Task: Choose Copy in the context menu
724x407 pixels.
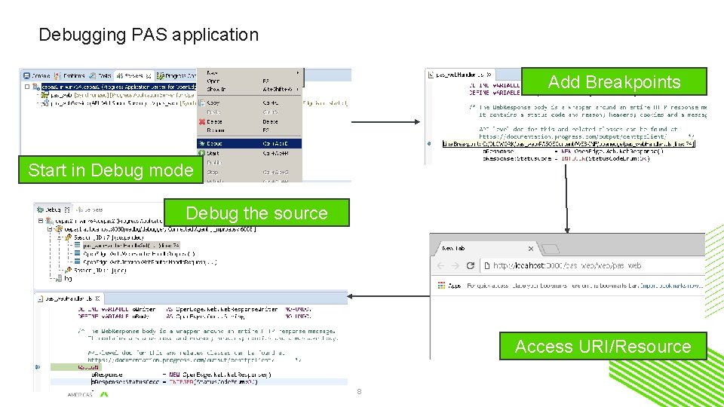Action: [250, 103]
